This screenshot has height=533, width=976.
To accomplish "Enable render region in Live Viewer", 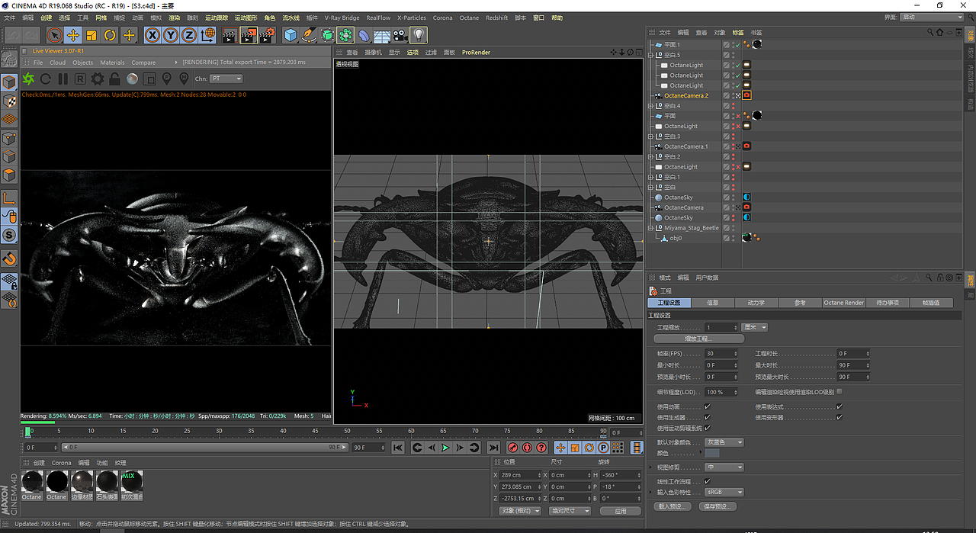I will coord(149,79).
